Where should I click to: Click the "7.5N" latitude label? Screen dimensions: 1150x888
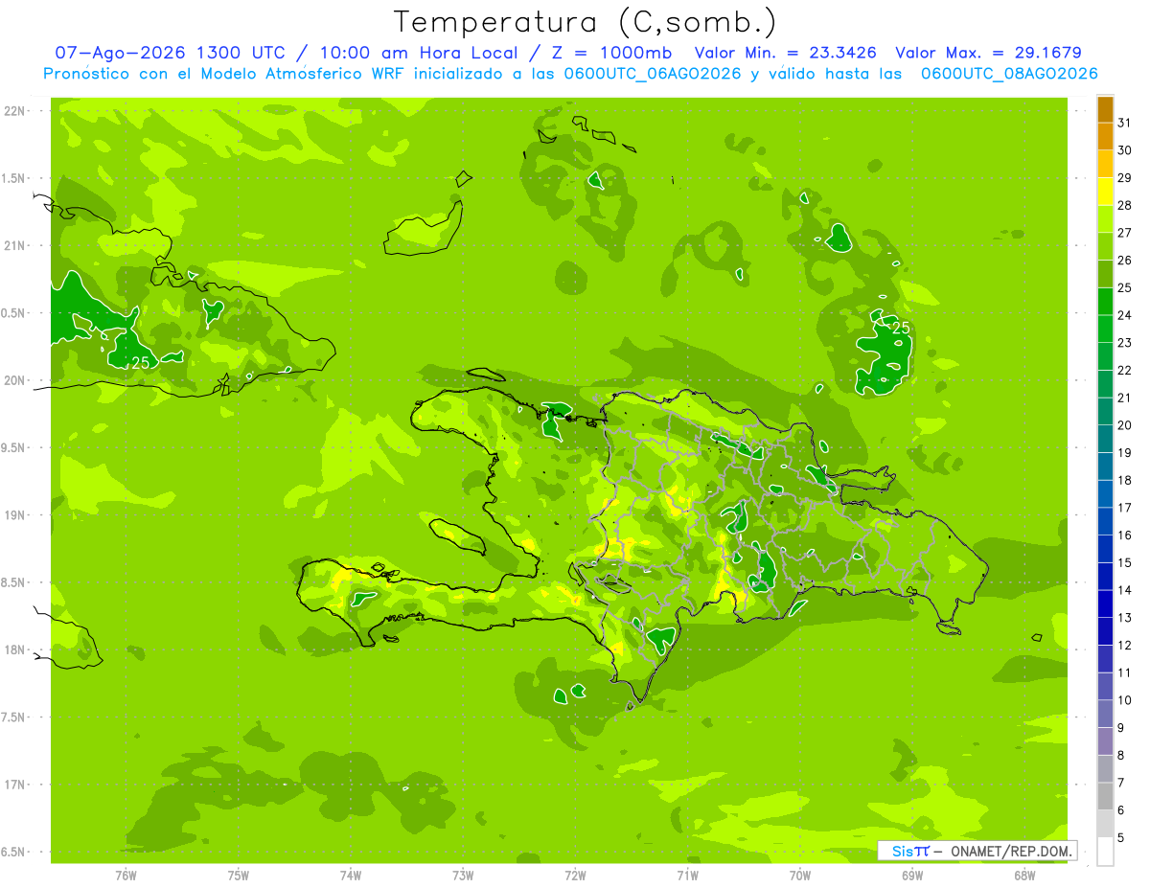(x=14, y=717)
